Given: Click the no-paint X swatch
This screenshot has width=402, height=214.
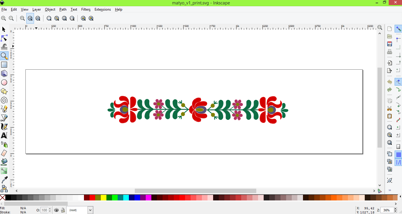Looking at the screenshot, I should tap(3, 197).
